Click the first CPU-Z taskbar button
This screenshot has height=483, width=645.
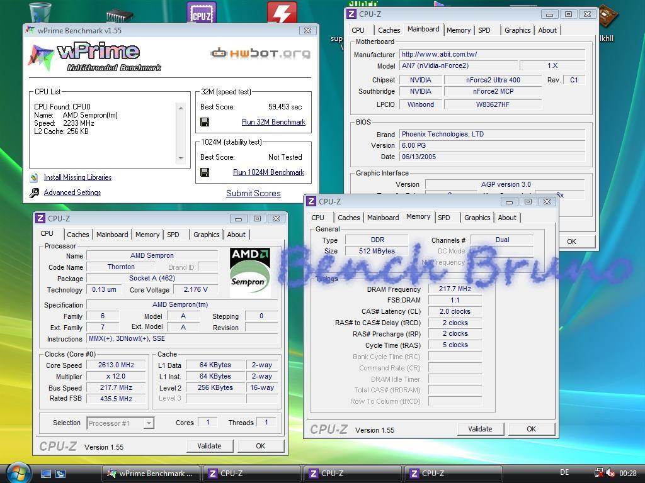[251, 474]
